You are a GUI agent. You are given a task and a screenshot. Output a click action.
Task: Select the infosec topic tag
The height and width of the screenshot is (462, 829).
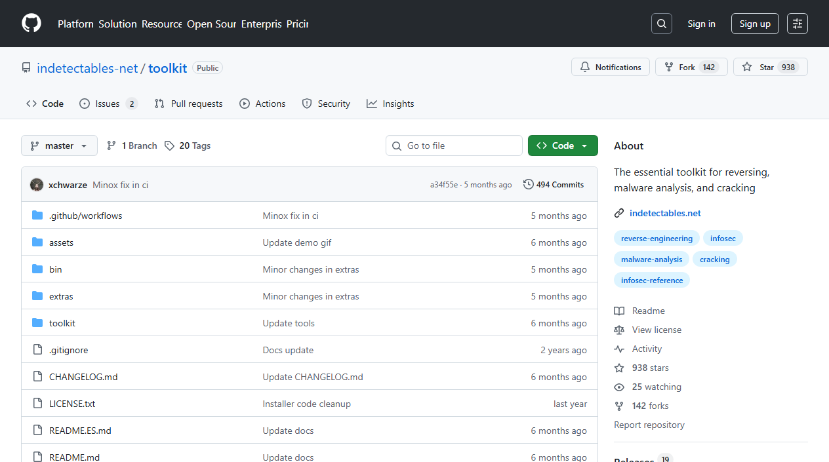723,239
